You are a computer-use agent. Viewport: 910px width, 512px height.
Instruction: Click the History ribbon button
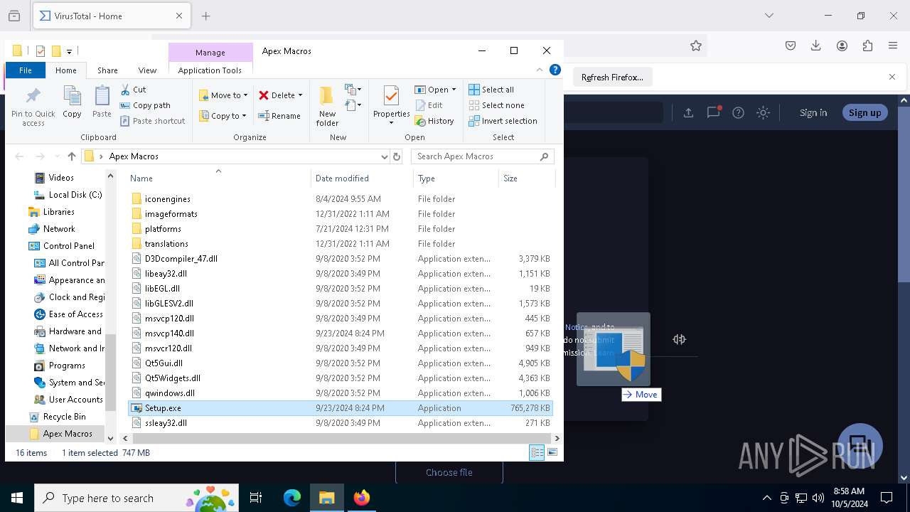[x=434, y=121]
